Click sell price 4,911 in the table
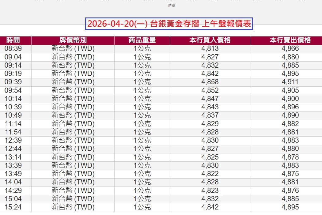Screen dimensions: 322x215 pyautogui.click(x=290, y=82)
